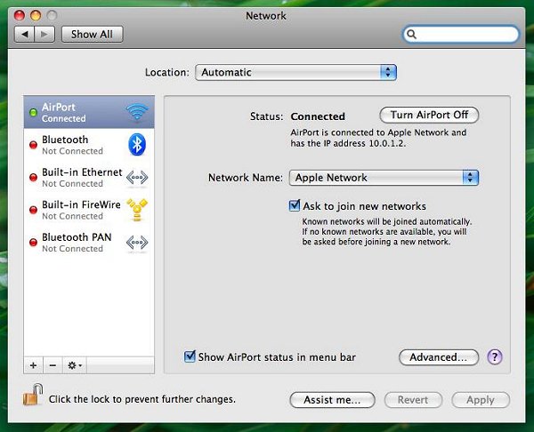Uncheck Show AirPort status in menu bar
The height and width of the screenshot is (432, 534).
click(190, 357)
